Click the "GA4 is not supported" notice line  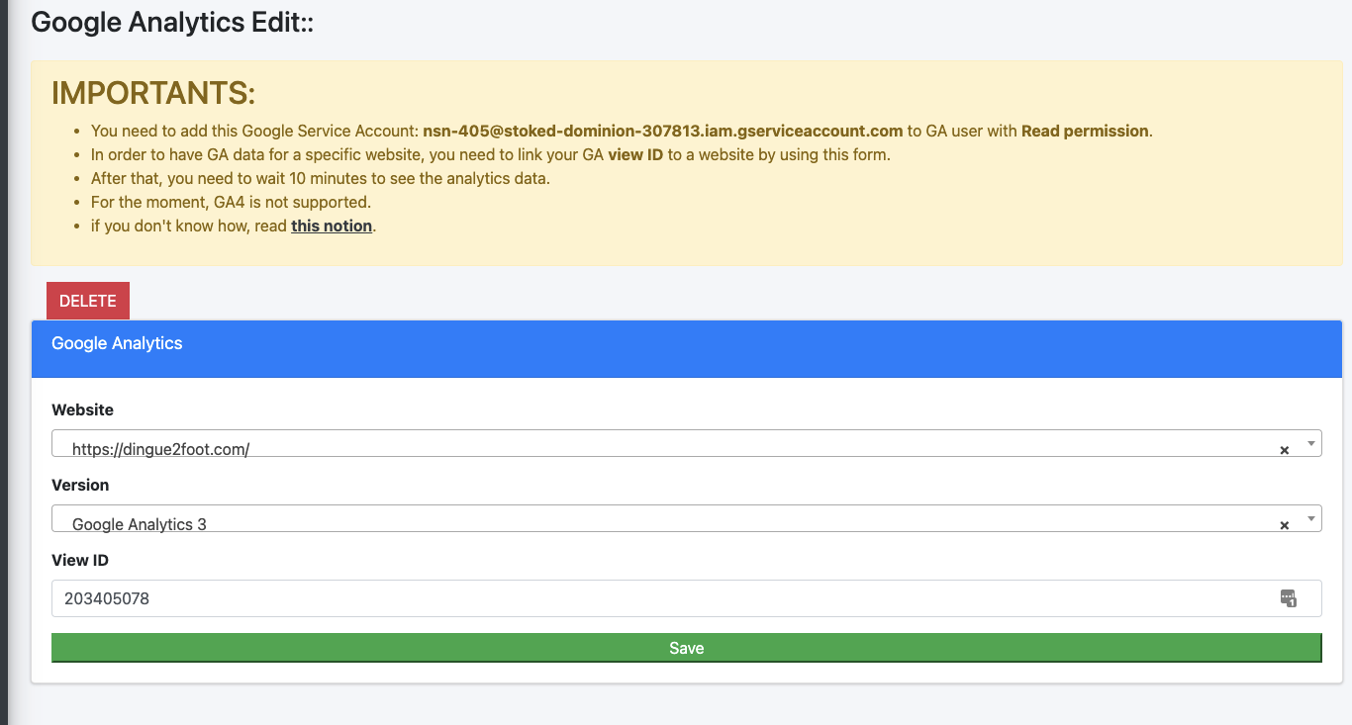tap(231, 202)
